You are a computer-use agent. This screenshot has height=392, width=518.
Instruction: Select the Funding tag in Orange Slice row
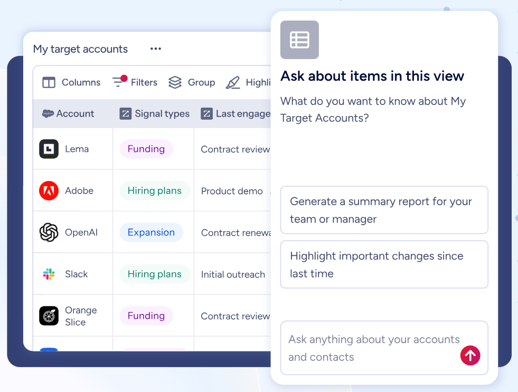point(146,316)
